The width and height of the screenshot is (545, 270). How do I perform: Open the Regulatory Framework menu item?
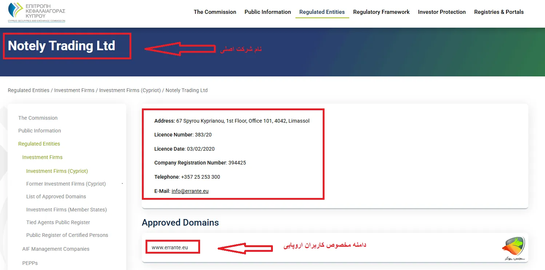381,12
